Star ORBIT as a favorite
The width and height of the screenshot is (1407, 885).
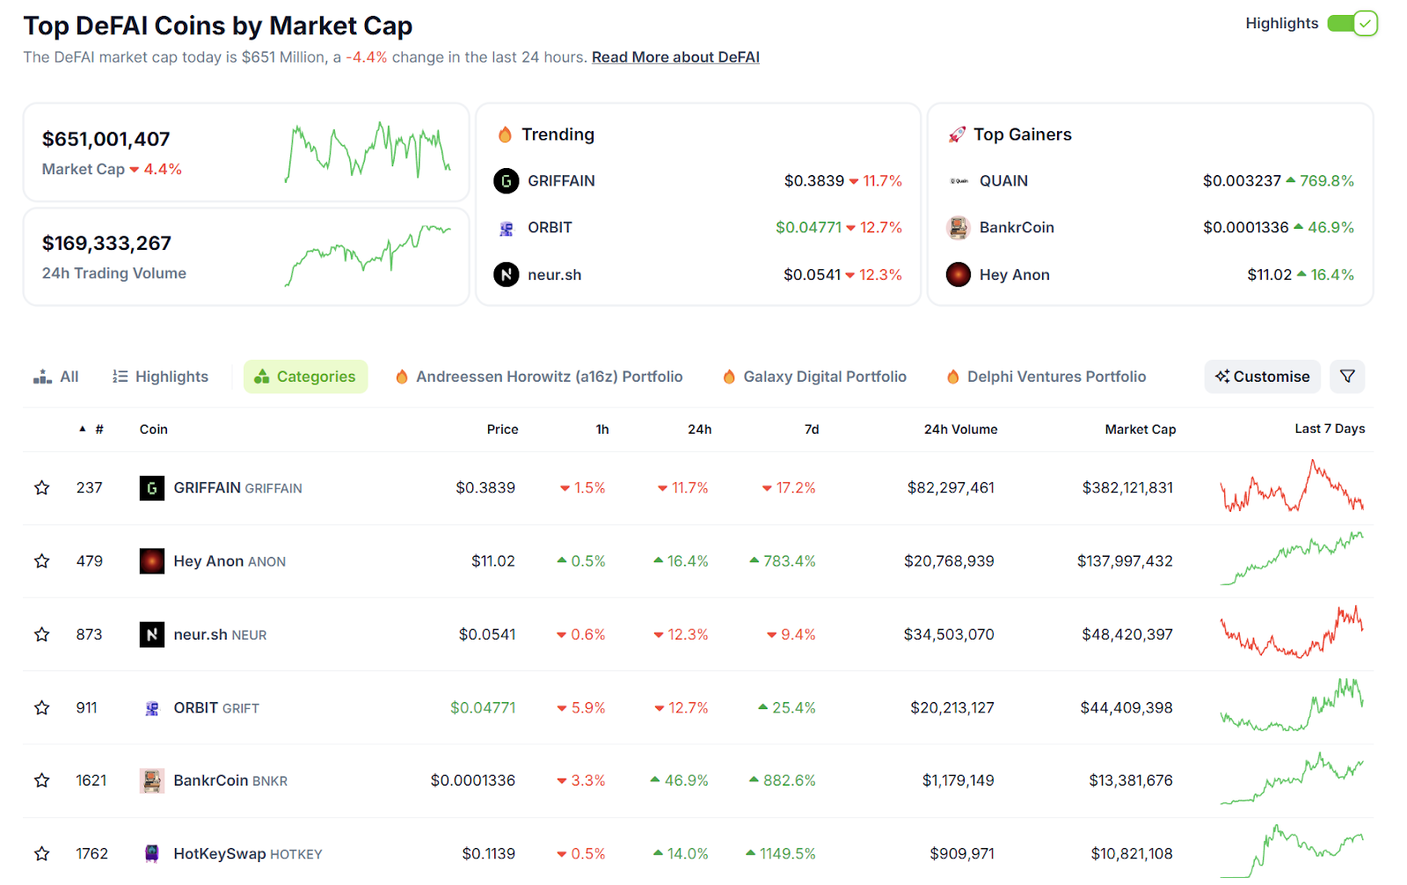pos(41,707)
